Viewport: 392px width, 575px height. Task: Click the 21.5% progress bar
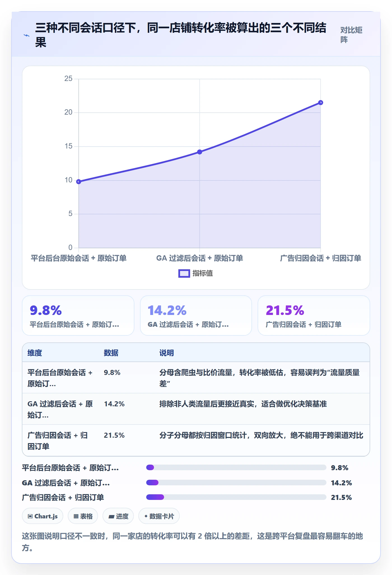pos(236,497)
